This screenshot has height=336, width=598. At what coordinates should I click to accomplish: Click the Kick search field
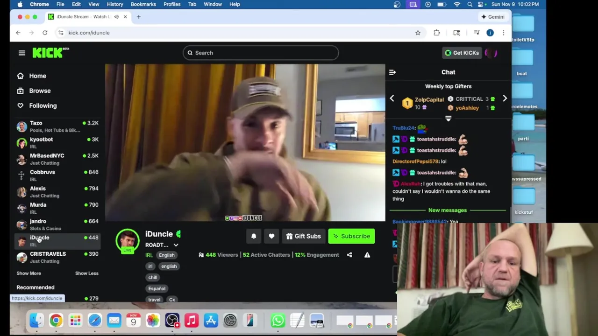pos(261,53)
